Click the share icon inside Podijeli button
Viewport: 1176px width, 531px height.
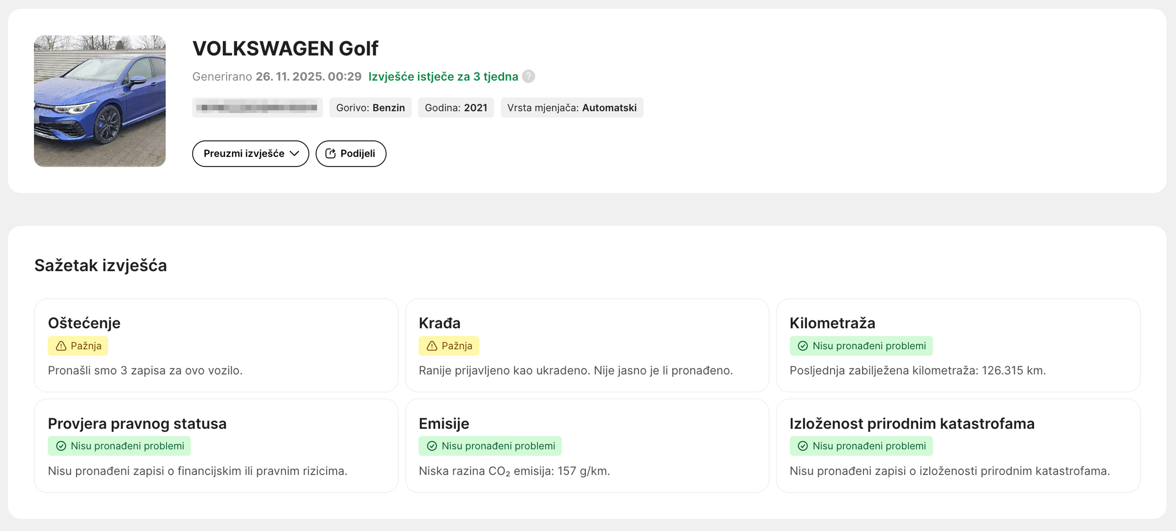330,153
